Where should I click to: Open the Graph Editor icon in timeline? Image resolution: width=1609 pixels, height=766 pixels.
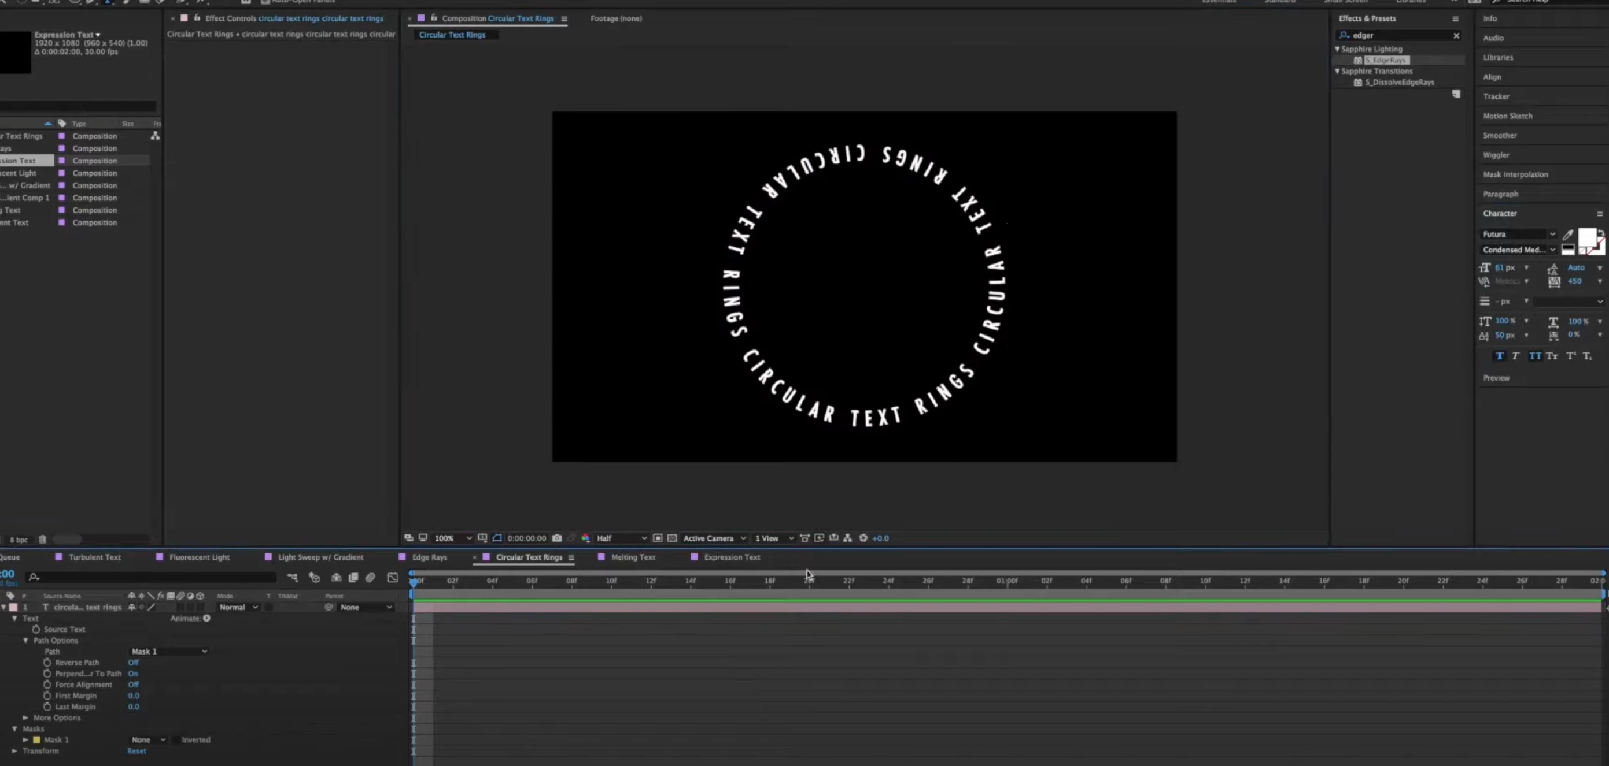392,578
